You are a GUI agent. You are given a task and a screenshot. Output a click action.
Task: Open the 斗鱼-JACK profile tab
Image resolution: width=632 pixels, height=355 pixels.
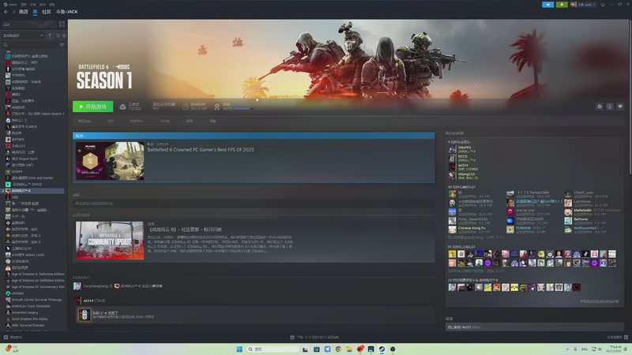[x=67, y=12]
